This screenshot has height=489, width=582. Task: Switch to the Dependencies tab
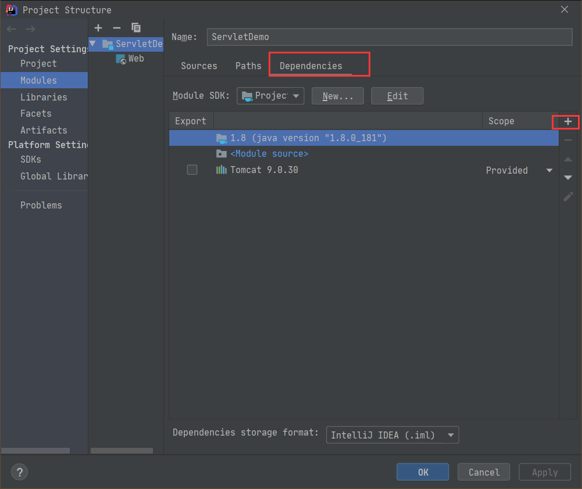pos(311,66)
